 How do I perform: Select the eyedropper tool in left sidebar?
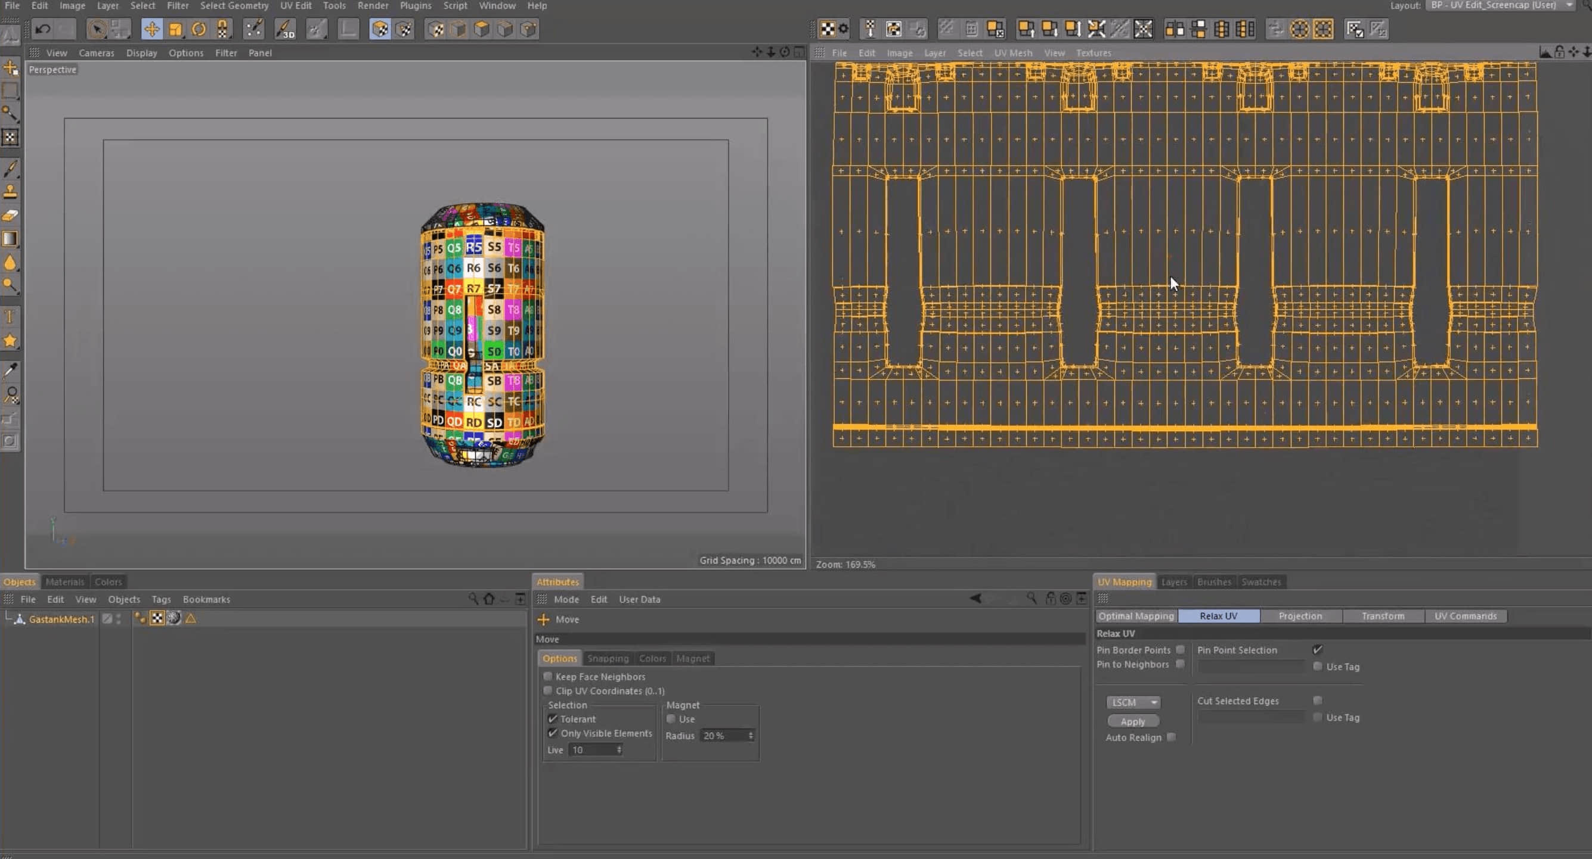(11, 370)
